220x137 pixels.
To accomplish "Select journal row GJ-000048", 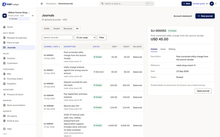I will tap(93, 107).
